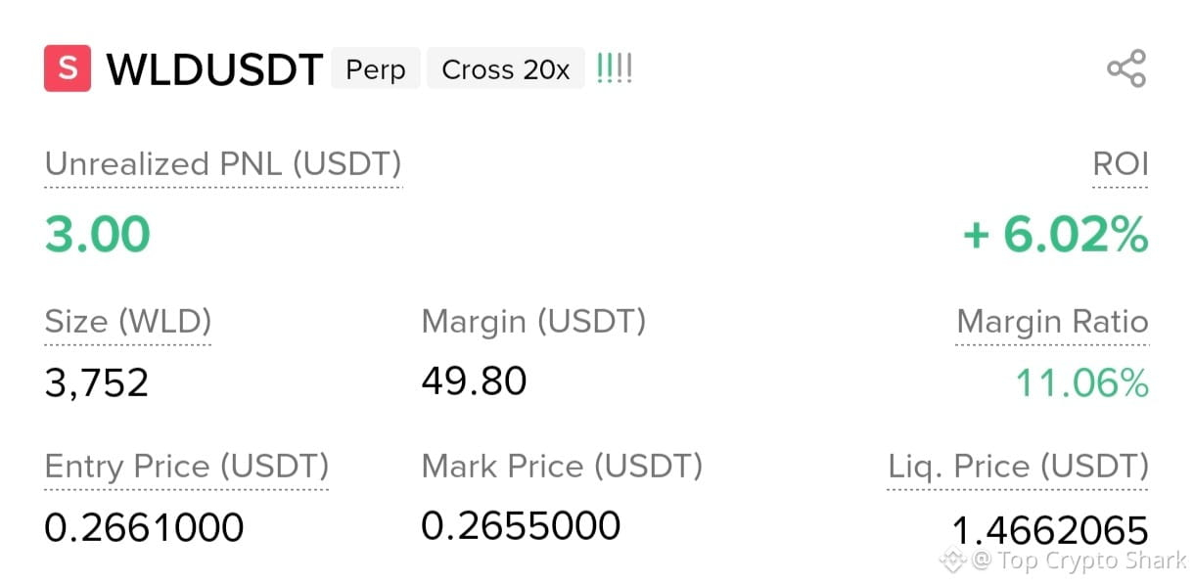Show Unrealized PNL (USDT) explanation
Image resolution: width=1194 pixels, height=584 pixels.
pos(223,164)
